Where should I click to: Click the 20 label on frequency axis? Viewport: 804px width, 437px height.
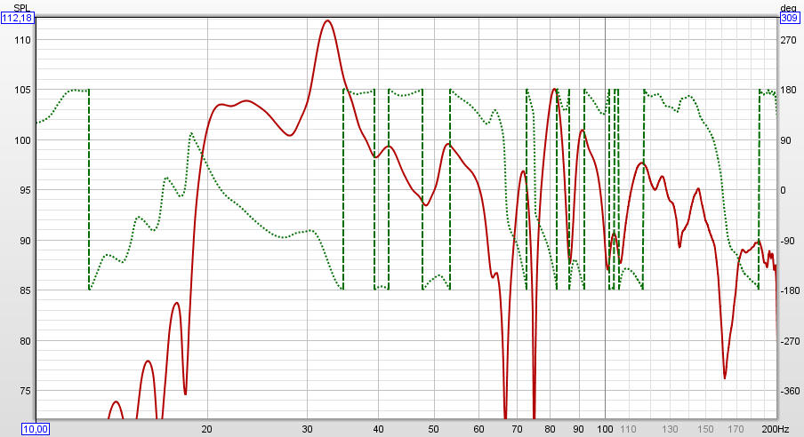point(207,429)
